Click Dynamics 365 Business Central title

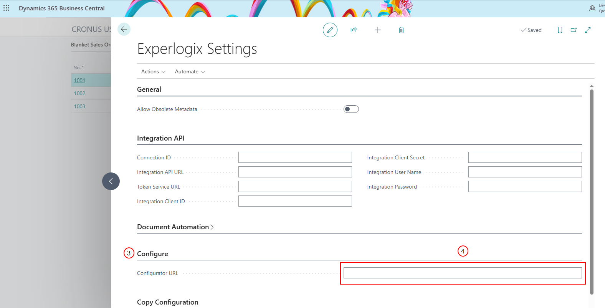(62, 8)
